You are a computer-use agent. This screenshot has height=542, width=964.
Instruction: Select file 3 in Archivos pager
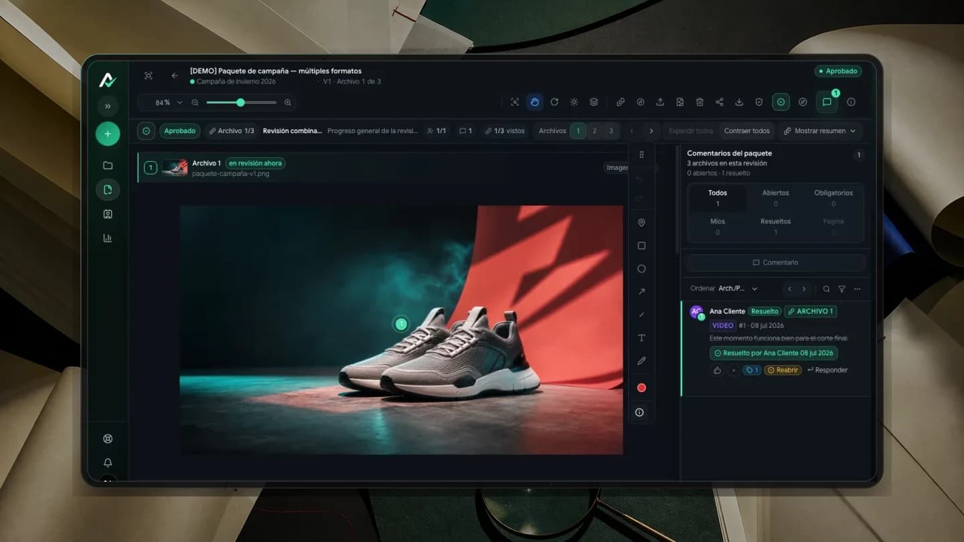611,131
